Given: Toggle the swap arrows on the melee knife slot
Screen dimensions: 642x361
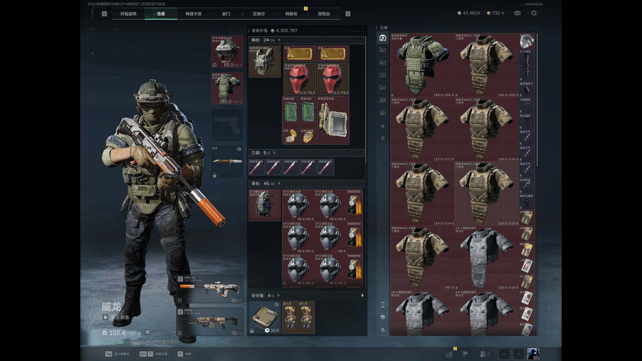Looking at the screenshot, I should pos(239,149).
